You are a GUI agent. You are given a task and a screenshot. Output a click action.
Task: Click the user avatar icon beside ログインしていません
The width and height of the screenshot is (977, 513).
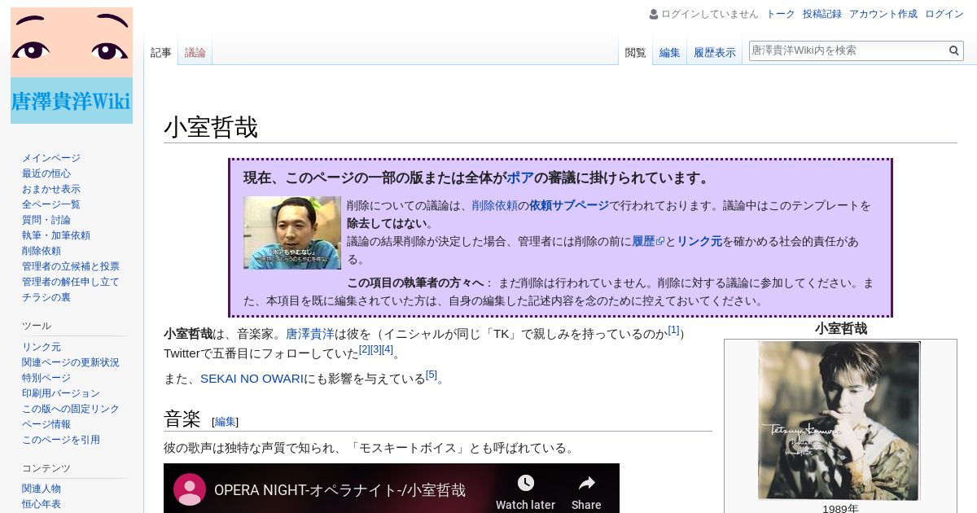[x=653, y=14]
